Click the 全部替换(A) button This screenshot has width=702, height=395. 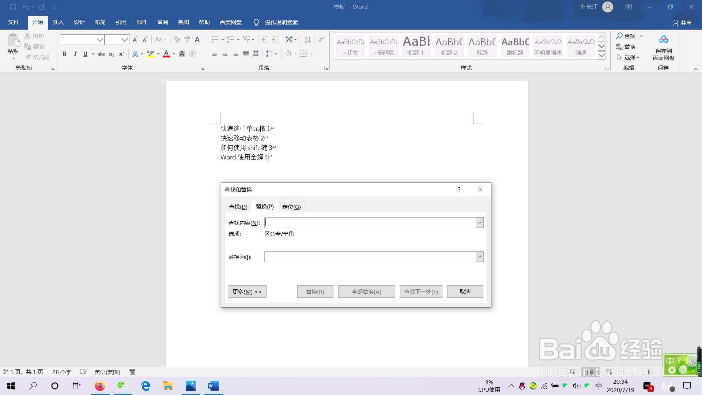366,291
